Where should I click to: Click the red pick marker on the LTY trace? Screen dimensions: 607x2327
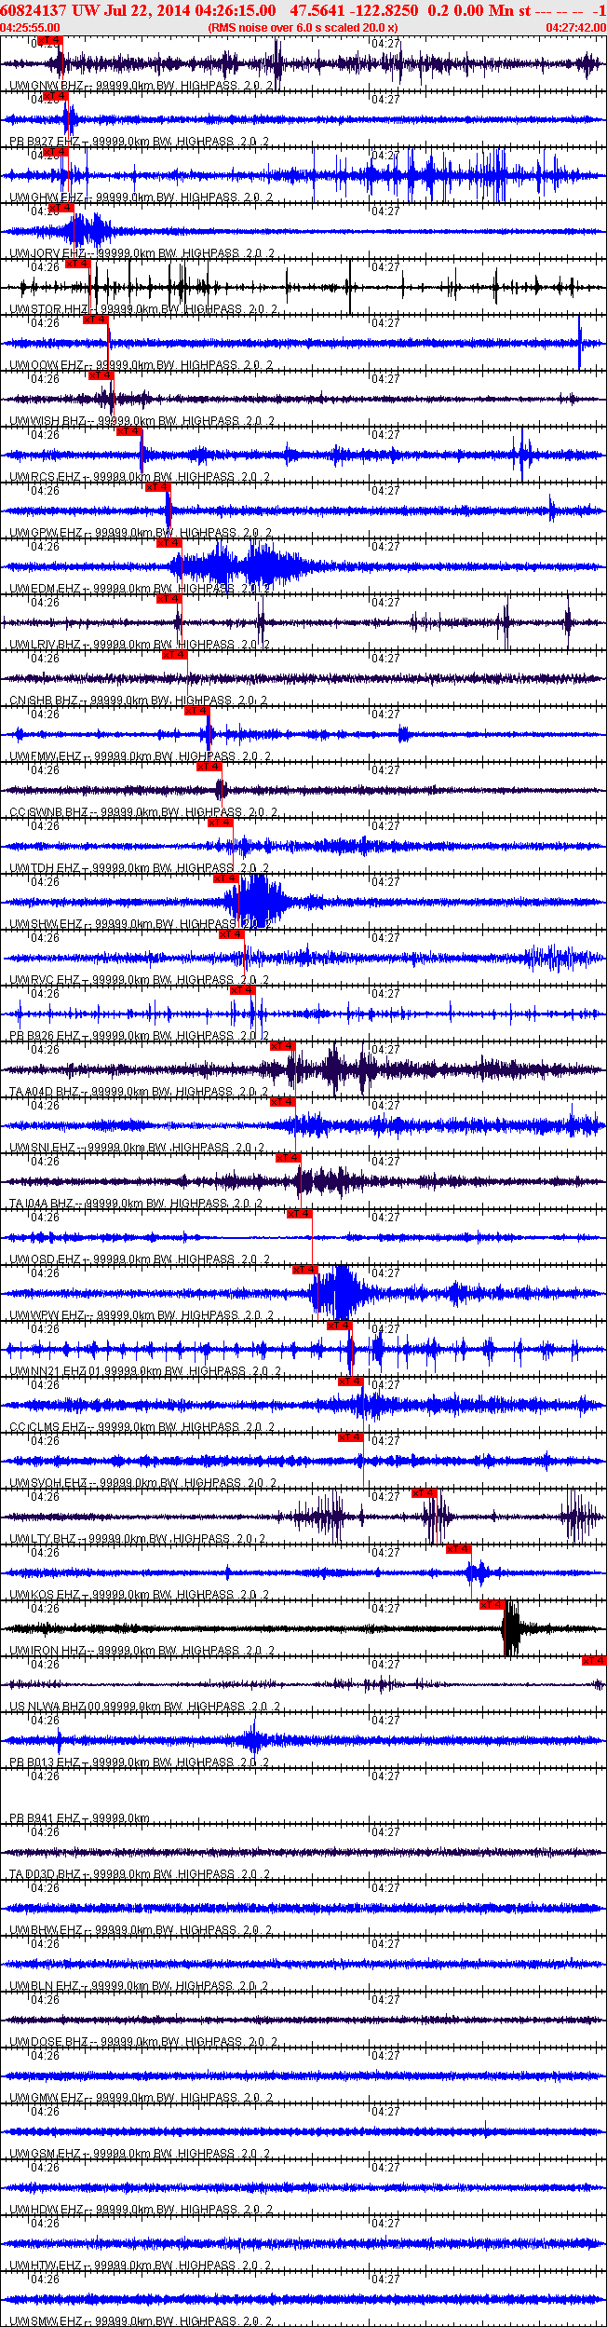[x=425, y=1493]
